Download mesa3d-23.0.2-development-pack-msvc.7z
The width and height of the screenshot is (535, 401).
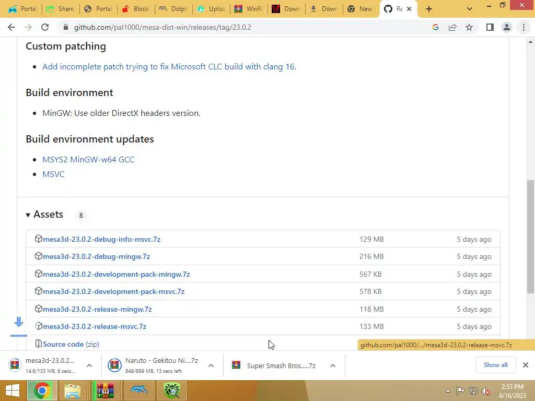[113, 291]
